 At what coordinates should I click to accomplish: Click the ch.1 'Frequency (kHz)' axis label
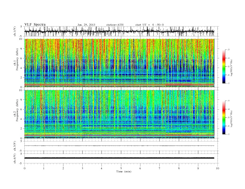pyautogui.click(x=17, y=59)
